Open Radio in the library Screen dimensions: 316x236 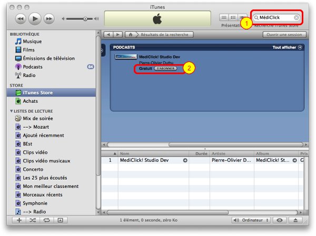click(29, 76)
